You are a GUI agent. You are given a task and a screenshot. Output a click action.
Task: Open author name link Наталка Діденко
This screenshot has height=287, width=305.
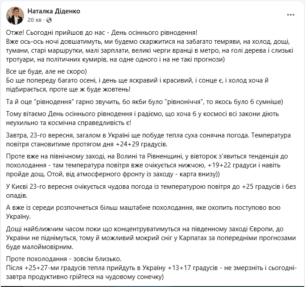54,11
